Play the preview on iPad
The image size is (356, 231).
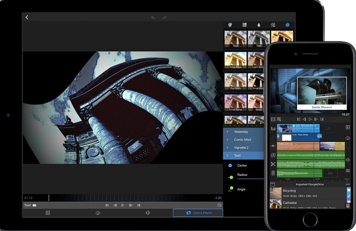click(x=122, y=206)
